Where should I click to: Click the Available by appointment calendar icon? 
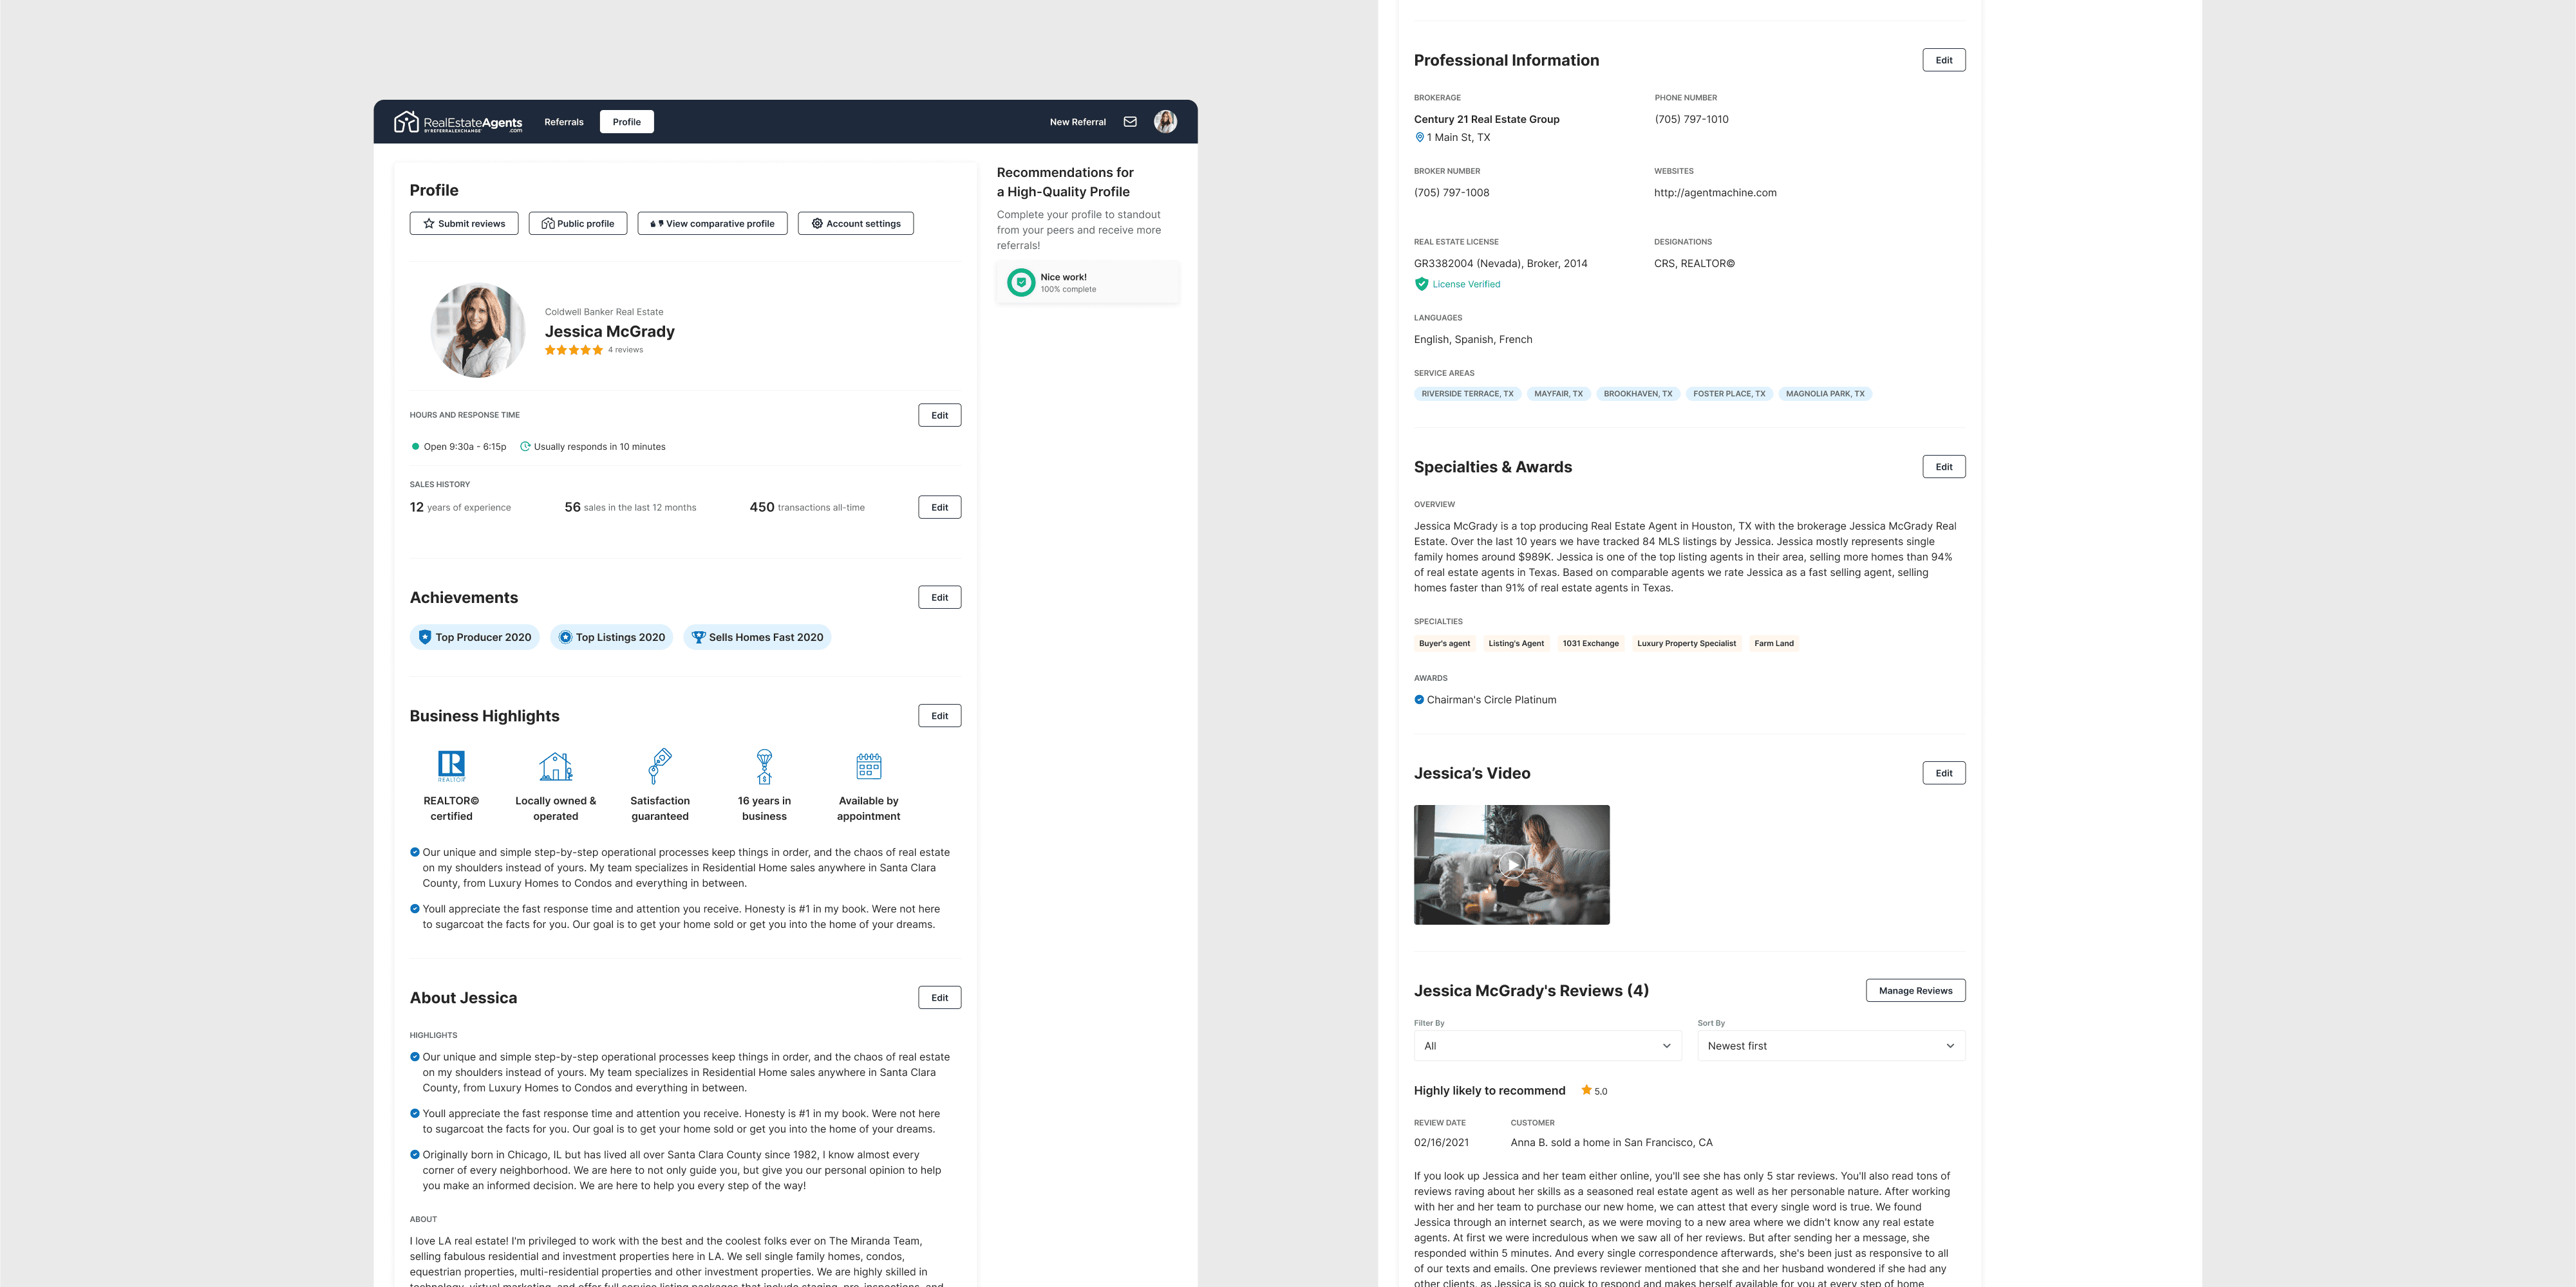(868, 766)
